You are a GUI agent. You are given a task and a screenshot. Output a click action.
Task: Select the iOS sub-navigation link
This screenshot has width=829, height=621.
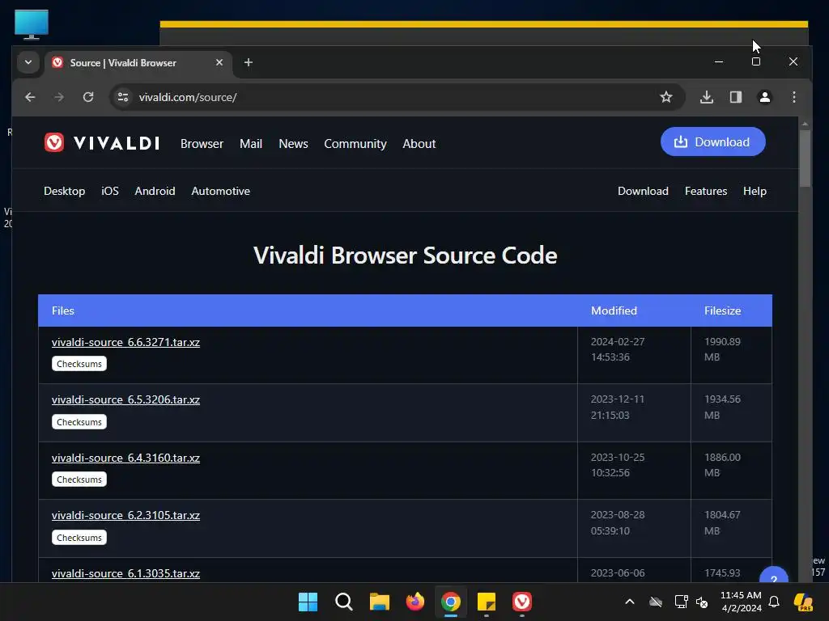click(110, 191)
